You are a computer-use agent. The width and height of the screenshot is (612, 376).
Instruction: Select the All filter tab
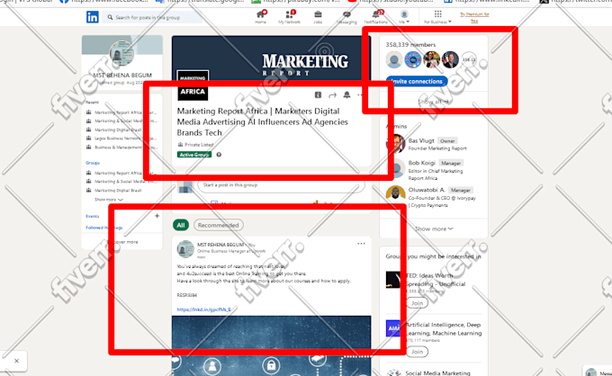(x=181, y=225)
